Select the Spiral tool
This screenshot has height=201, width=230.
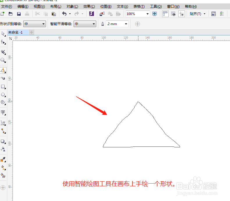coord(3,102)
